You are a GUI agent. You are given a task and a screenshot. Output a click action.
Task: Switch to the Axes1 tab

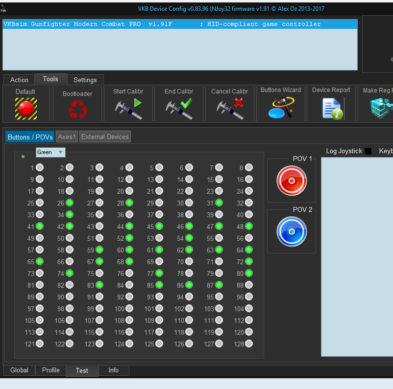(67, 137)
